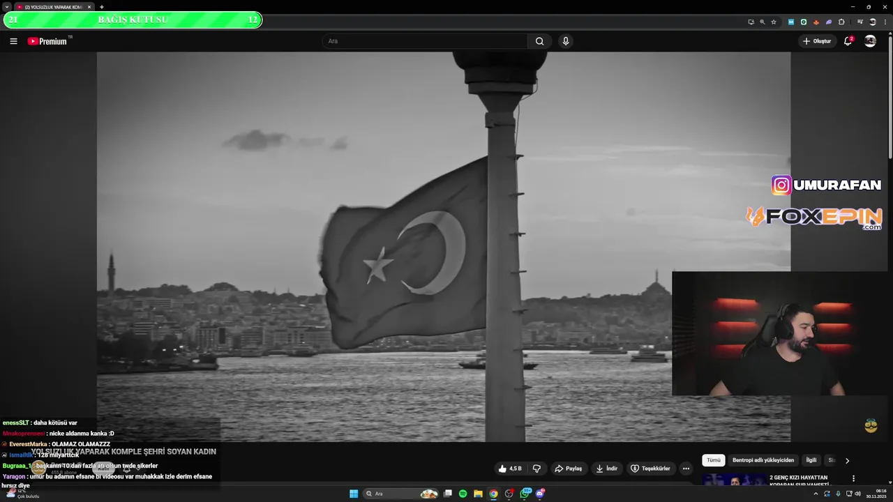
Task: Open YouTube notifications bell
Action: pos(848,41)
